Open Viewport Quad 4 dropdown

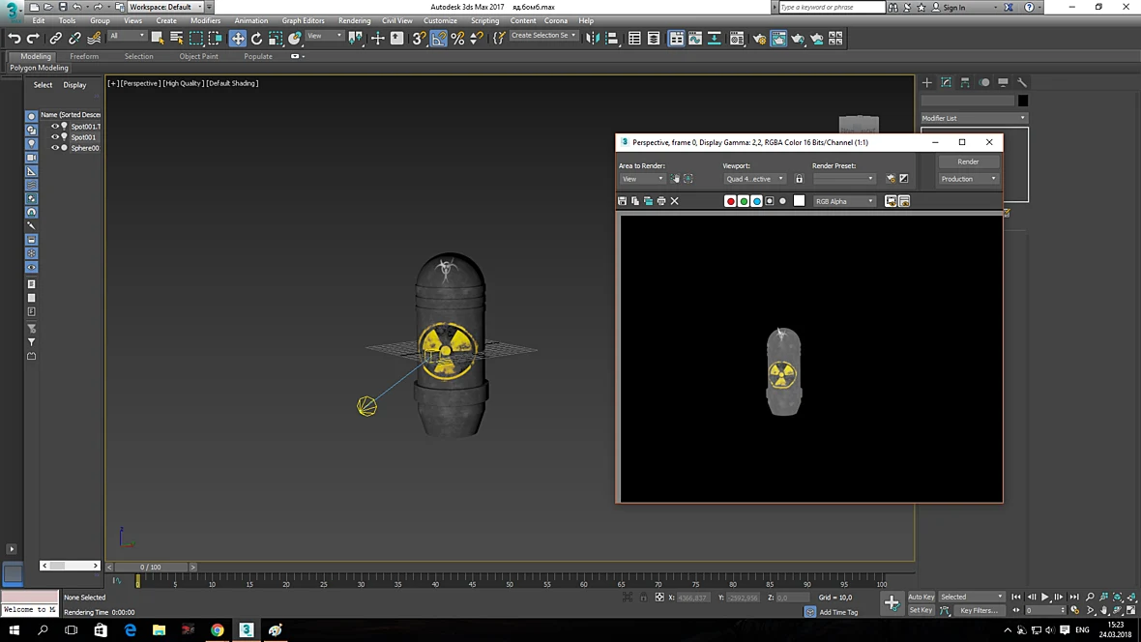[x=754, y=178]
